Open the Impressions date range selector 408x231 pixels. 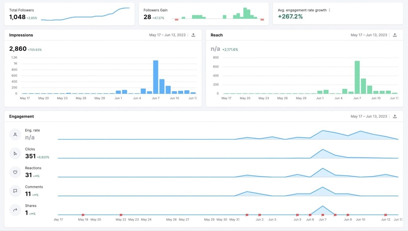click(167, 35)
